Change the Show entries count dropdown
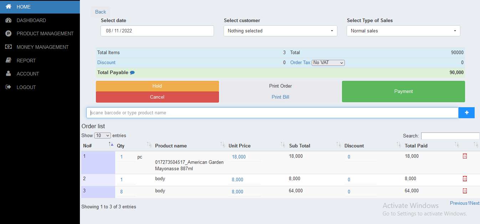The height and width of the screenshot is (224, 480). (102, 136)
